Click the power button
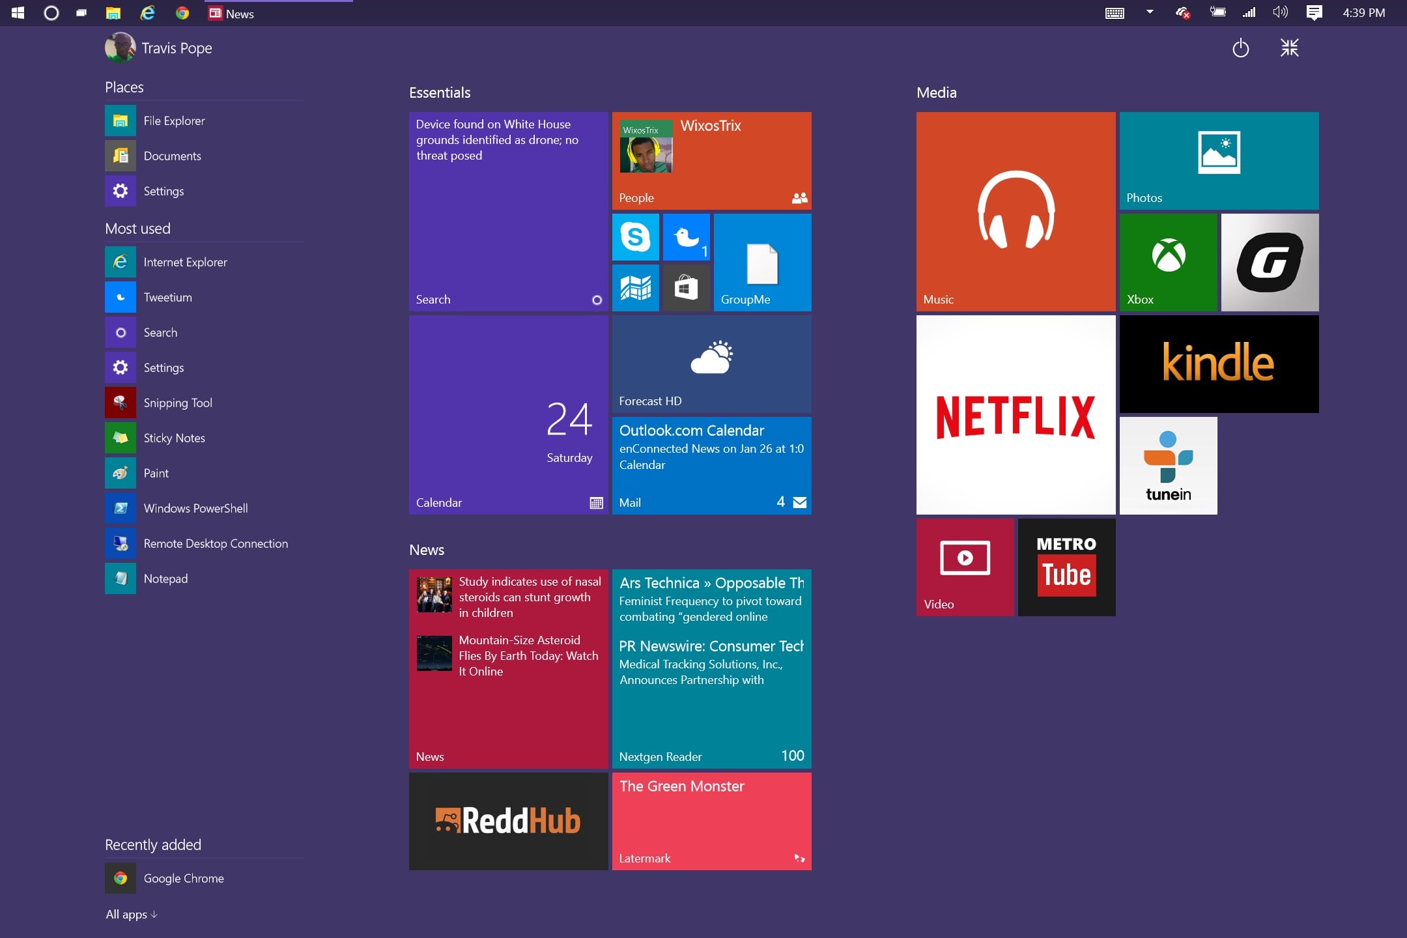Image resolution: width=1407 pixels, height=938 pixels. pos(1240,48)
